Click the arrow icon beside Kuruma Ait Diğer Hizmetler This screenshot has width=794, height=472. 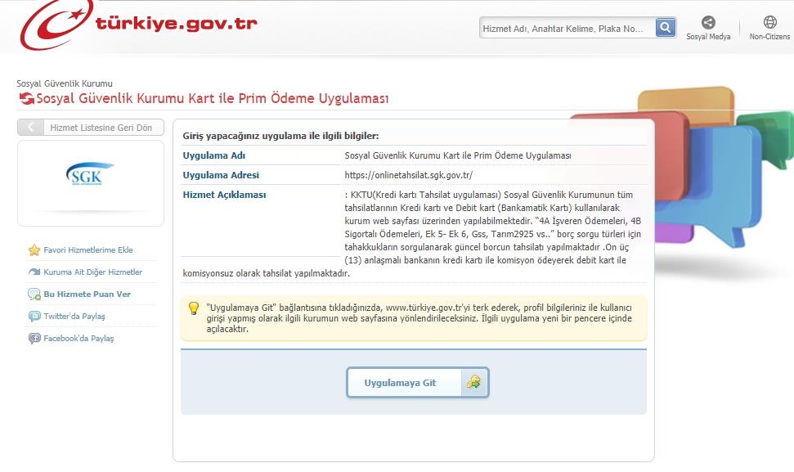coord(34,272)
